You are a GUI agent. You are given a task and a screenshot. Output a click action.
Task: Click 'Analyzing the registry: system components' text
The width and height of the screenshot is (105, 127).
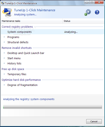point(29,99)
